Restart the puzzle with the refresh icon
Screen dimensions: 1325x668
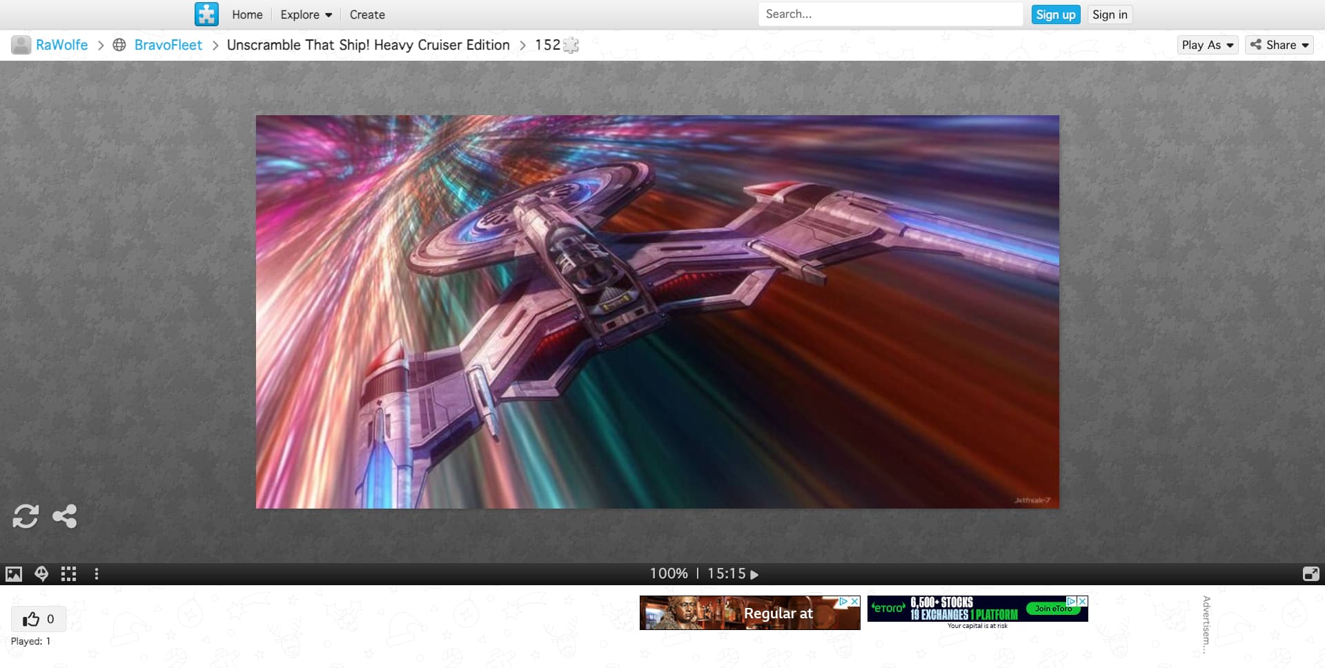(26, 516)
